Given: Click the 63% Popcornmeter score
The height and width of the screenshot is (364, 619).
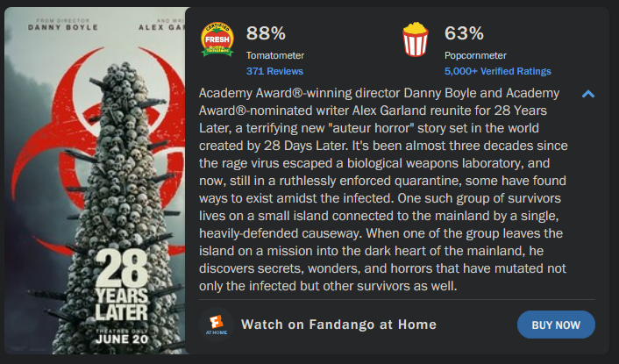Looking at the screenshot, I should click(464, 33).
